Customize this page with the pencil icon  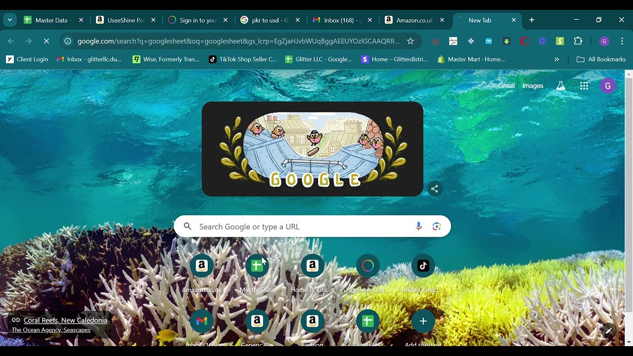(x=609, y=331)
